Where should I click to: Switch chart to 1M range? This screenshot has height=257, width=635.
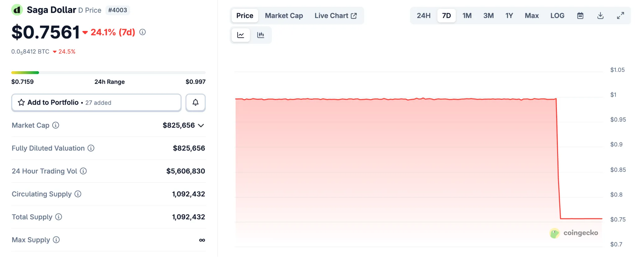click(x=467, y=16)
